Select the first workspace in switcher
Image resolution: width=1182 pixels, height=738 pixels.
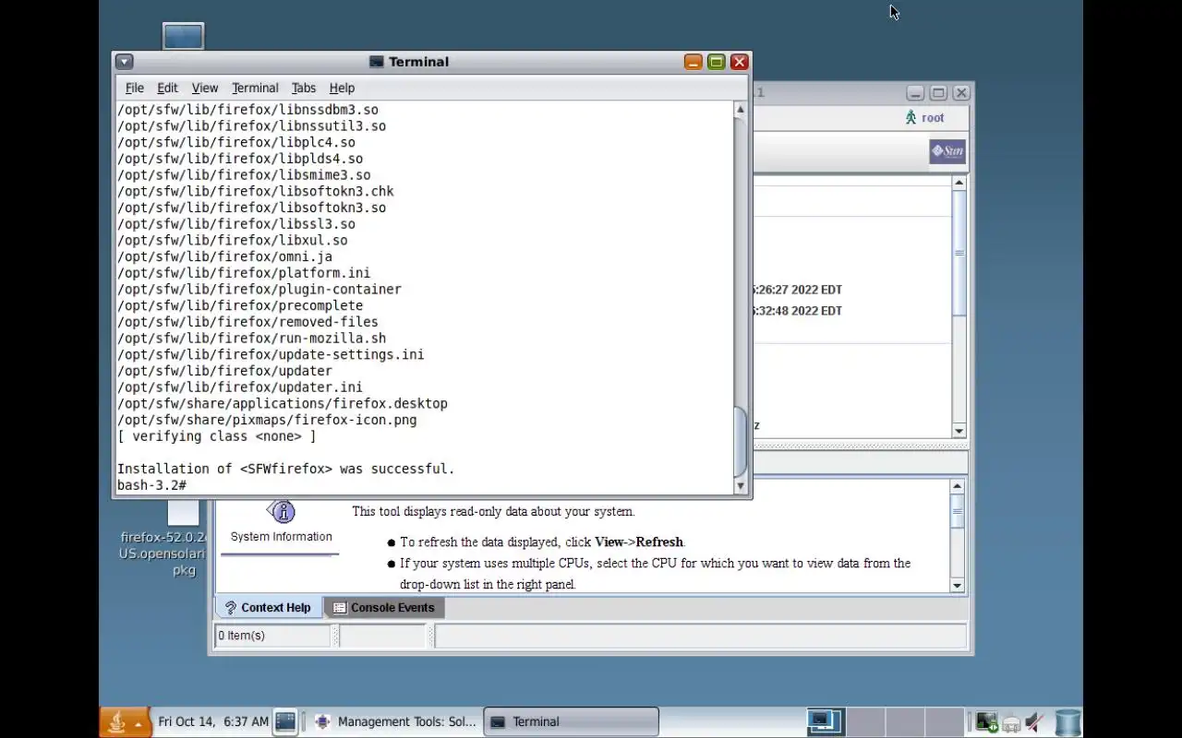824,721
